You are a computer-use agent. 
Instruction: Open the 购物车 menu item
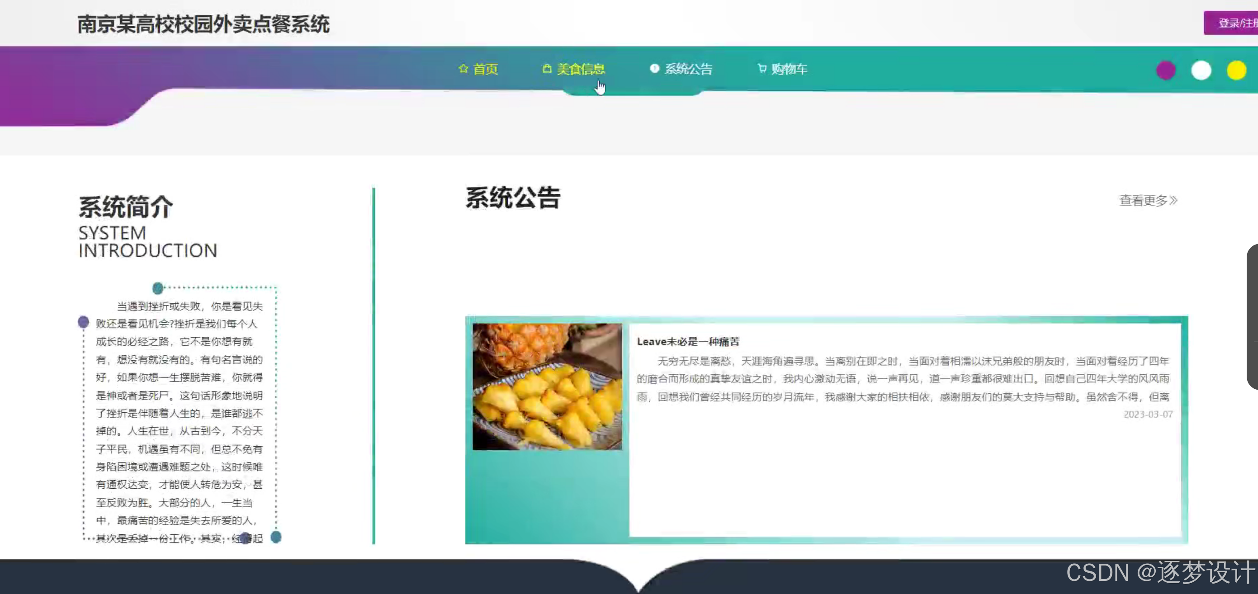pos(789,69)
